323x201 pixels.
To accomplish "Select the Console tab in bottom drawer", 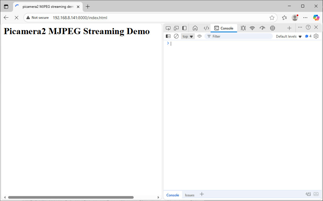I will (x=173, y=195).
